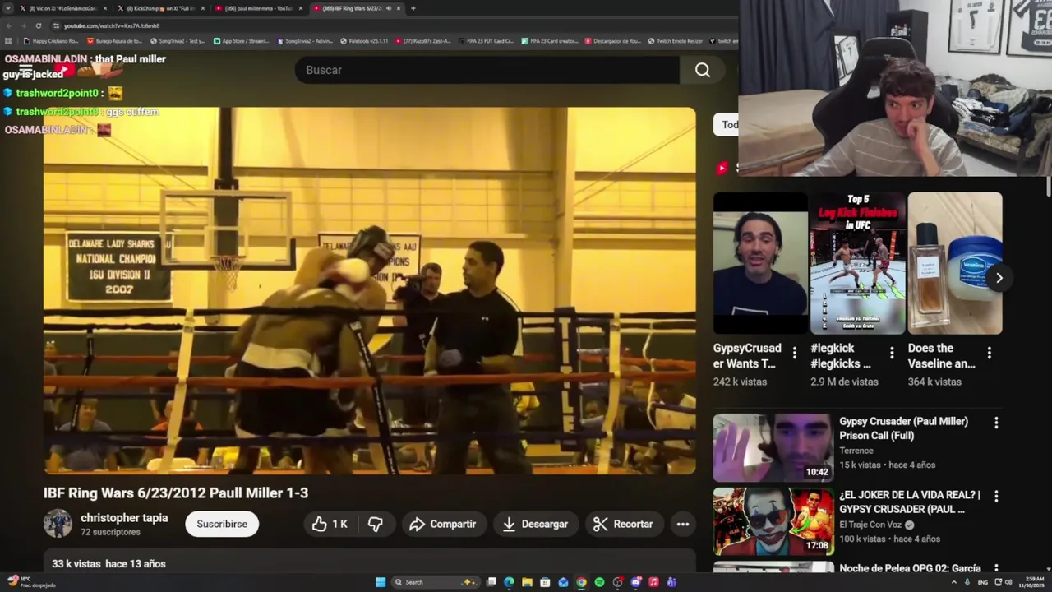
Task: Click Compartir share button
Action: [442, 524]
